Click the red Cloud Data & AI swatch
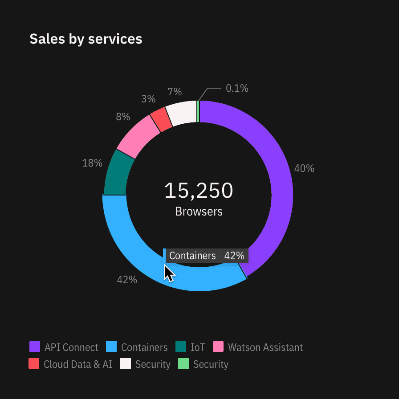The width and height of the screenshot is (399, 399). coord(34,364)
